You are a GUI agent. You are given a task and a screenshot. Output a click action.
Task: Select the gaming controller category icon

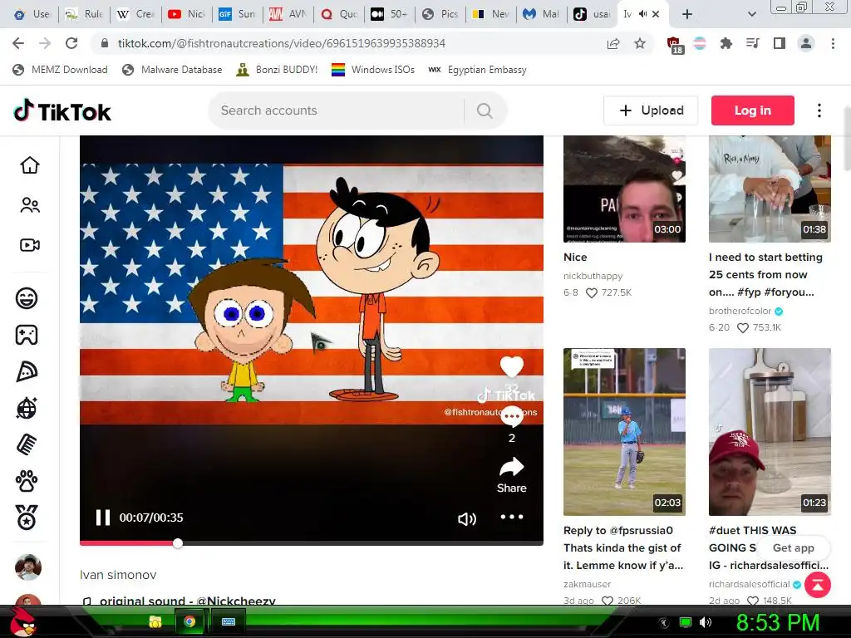27,335
